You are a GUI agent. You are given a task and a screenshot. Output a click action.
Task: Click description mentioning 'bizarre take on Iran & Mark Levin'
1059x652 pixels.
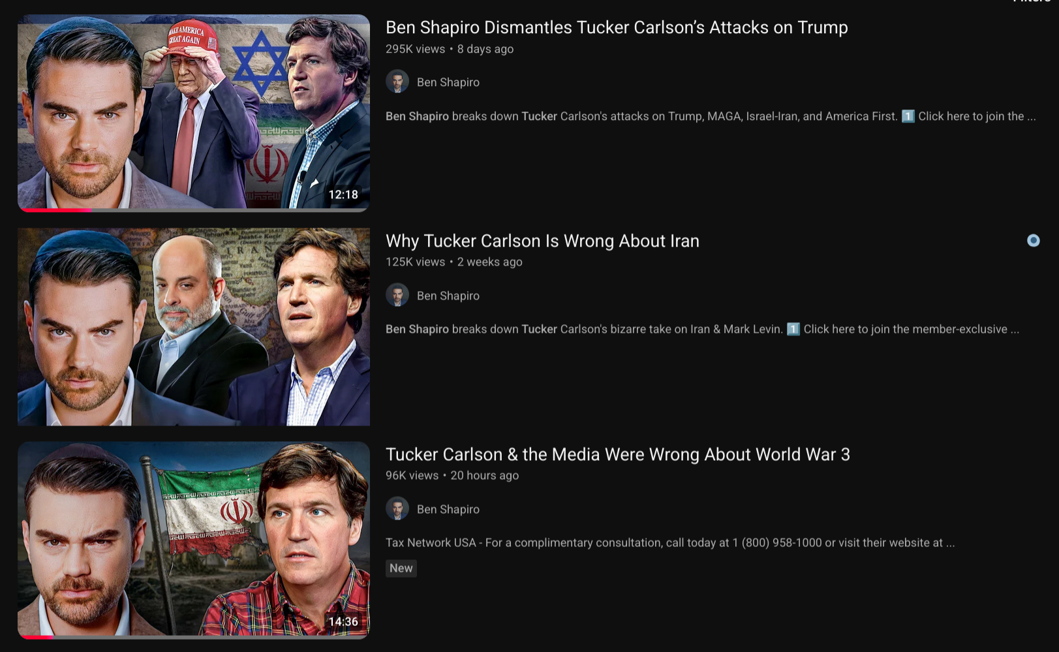tap(702, 329)
